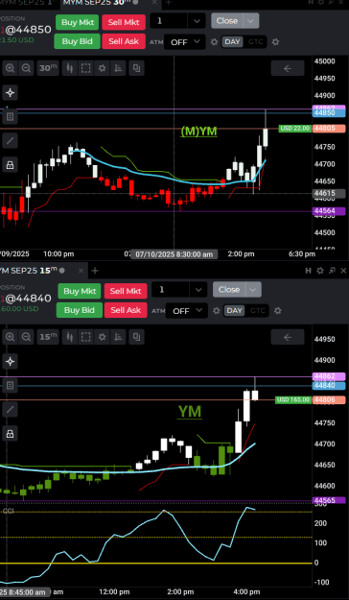Click the H icon in 15m panel header
Image resolution: width=349 pixels, height=600 pixels.
coord(308,271)
